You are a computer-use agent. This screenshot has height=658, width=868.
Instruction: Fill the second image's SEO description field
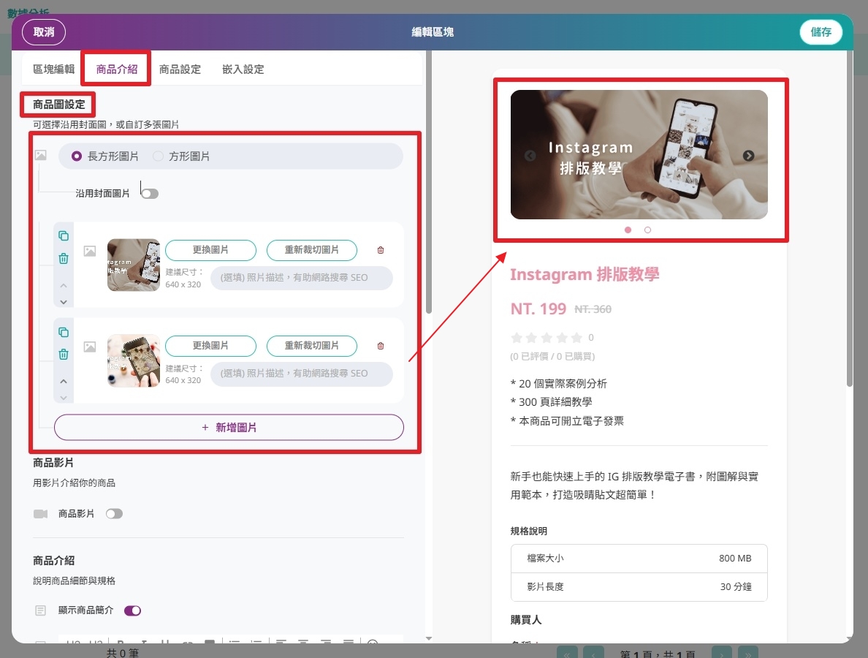coord(302,374)
